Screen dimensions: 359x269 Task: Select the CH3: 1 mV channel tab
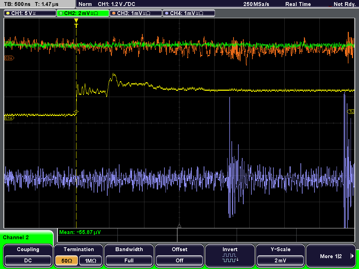pyautogui.click(x=136, y=13)
